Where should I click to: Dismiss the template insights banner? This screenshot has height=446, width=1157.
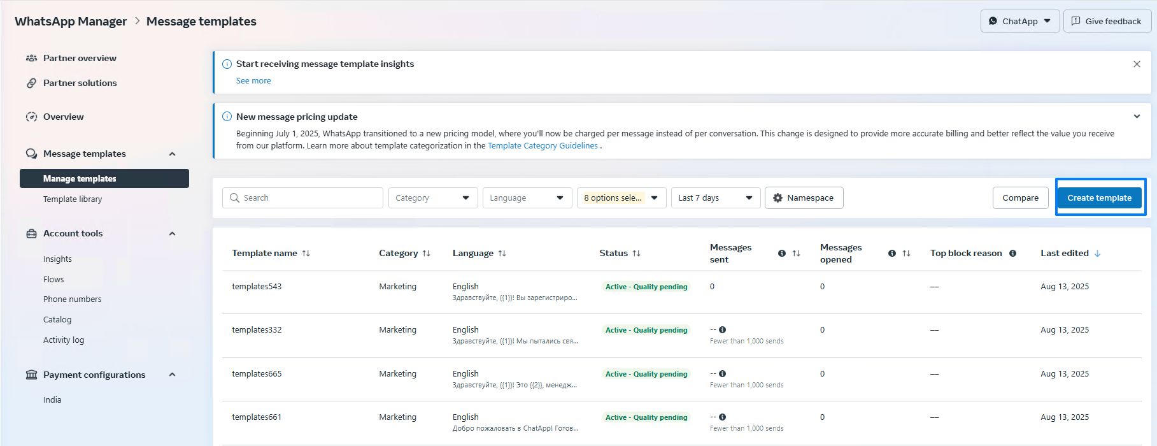coord(1137,64)
